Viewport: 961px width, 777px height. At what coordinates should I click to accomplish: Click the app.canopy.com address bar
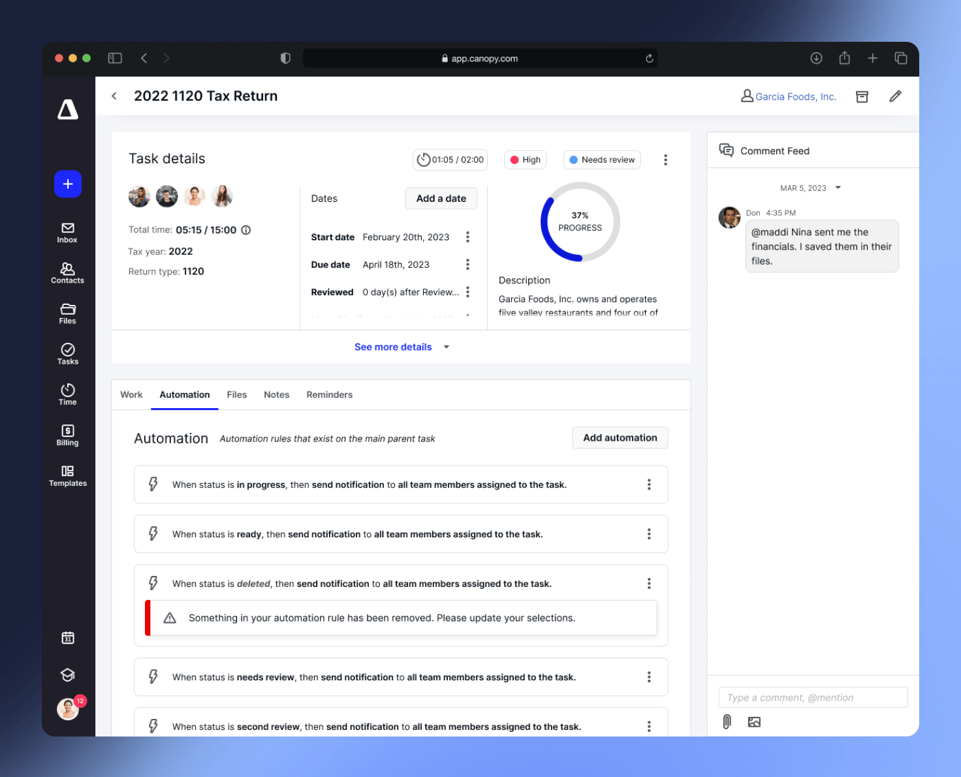[x=480, y=58]
